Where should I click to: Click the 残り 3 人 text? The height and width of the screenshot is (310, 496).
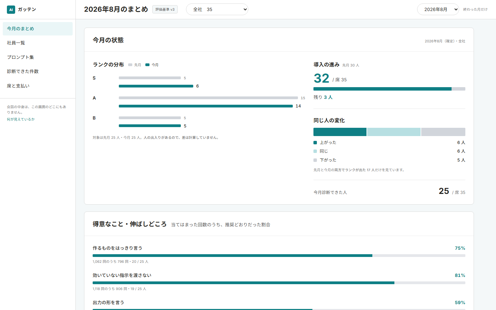[323, 97]
